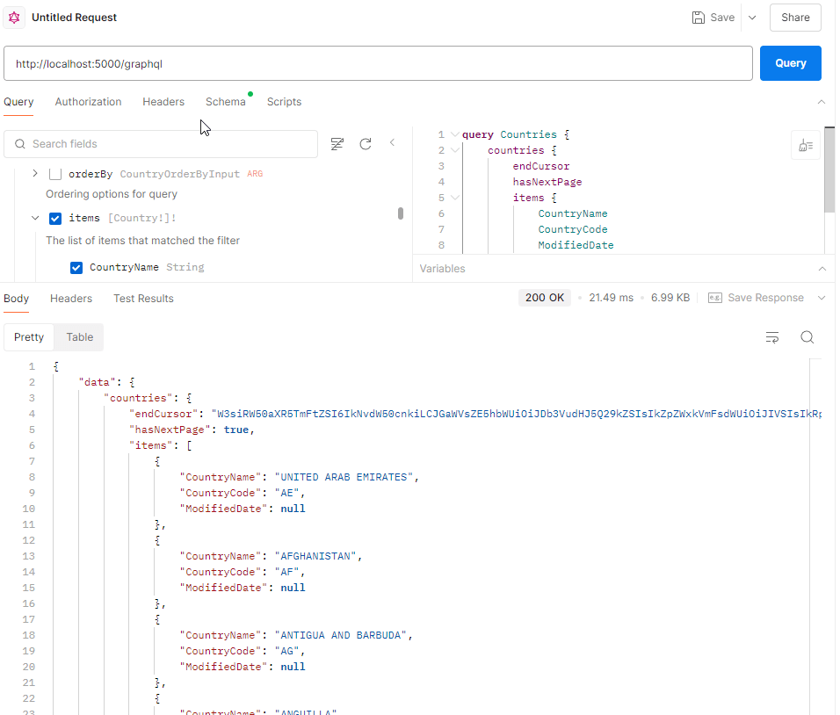
Task: Click the GraphQL request logo icon
Action: click(15, 18)
